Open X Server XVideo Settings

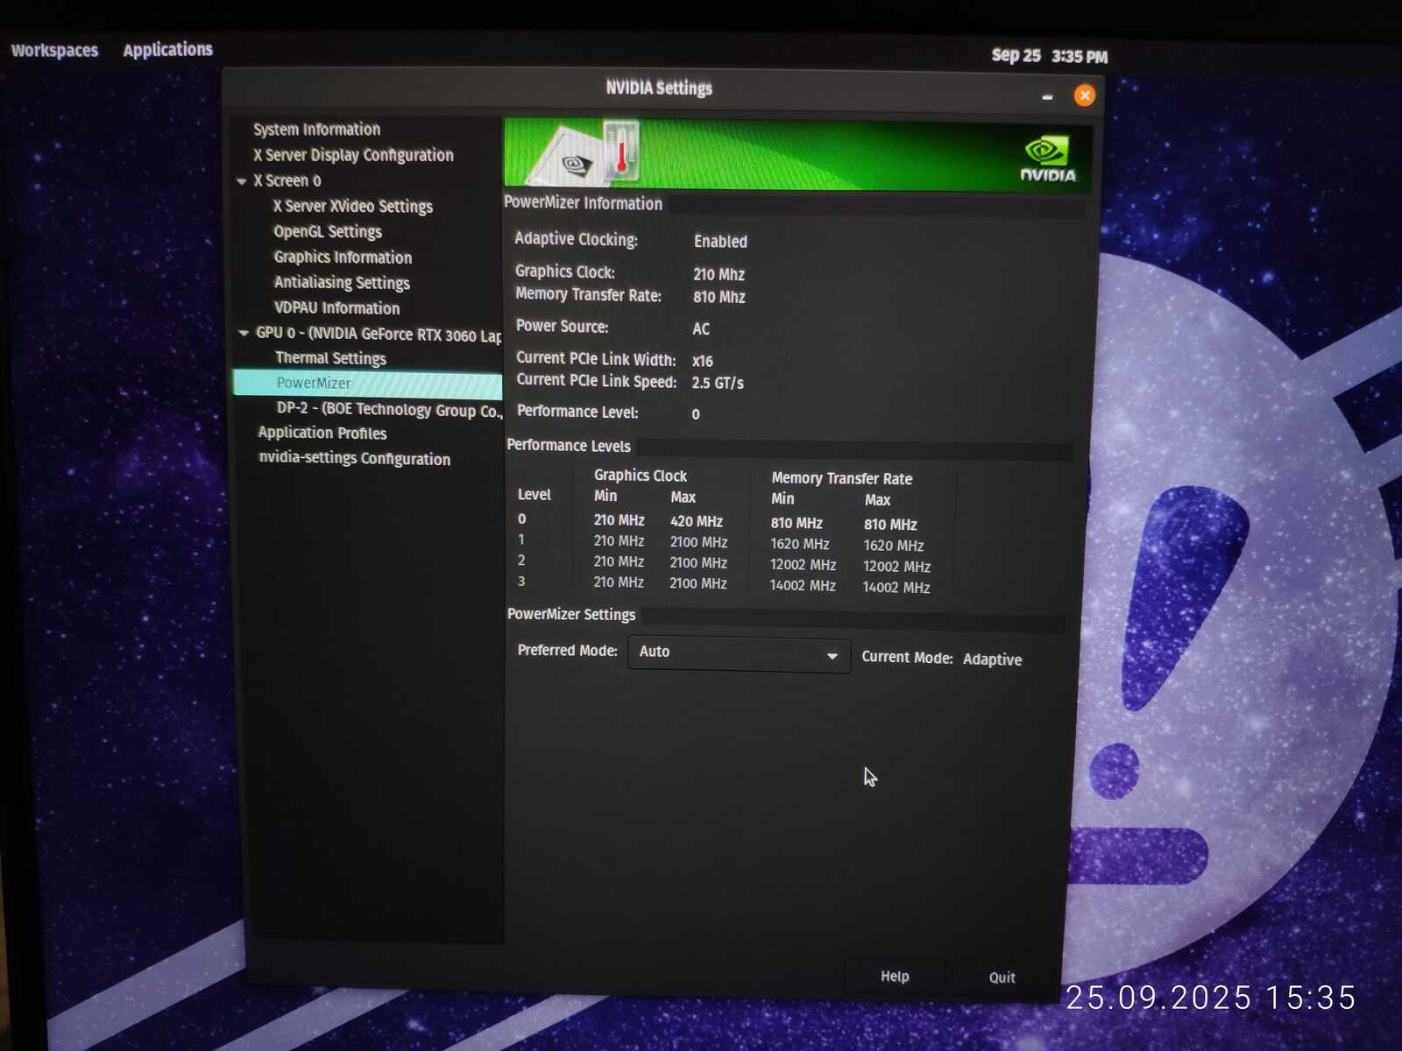352,207
